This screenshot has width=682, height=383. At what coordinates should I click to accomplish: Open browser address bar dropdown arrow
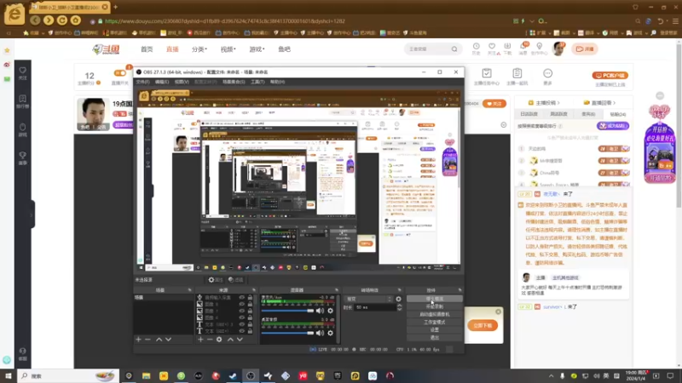[532, 20]
